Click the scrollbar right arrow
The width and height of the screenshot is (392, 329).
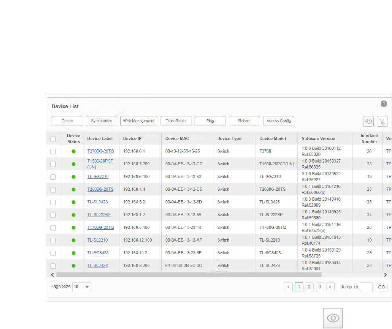pyautogui.click(x=385, y=275)
